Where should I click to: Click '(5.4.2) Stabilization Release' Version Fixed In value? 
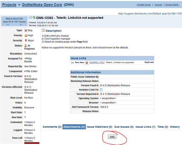(115, 85)
